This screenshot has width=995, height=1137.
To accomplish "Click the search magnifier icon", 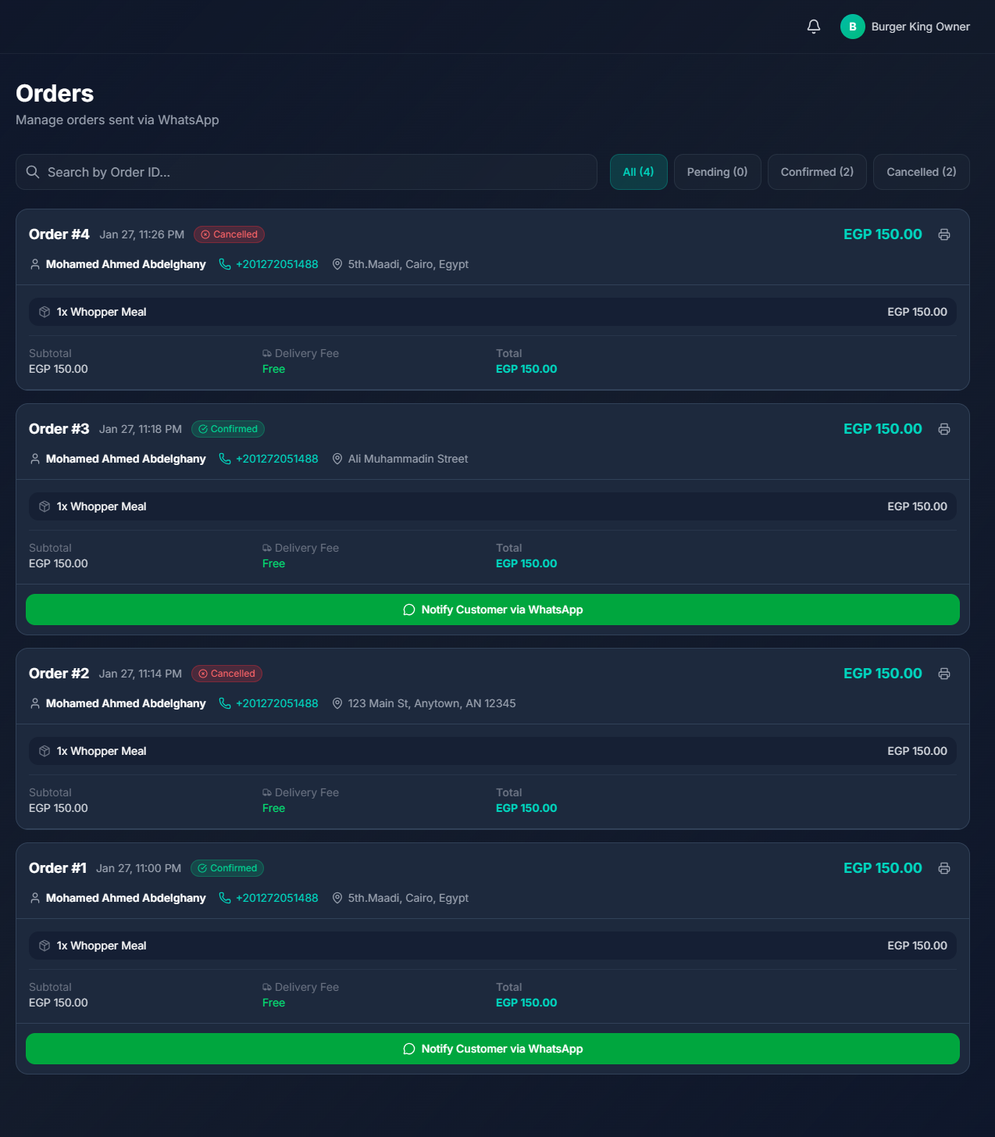I will tap(33, 172).
